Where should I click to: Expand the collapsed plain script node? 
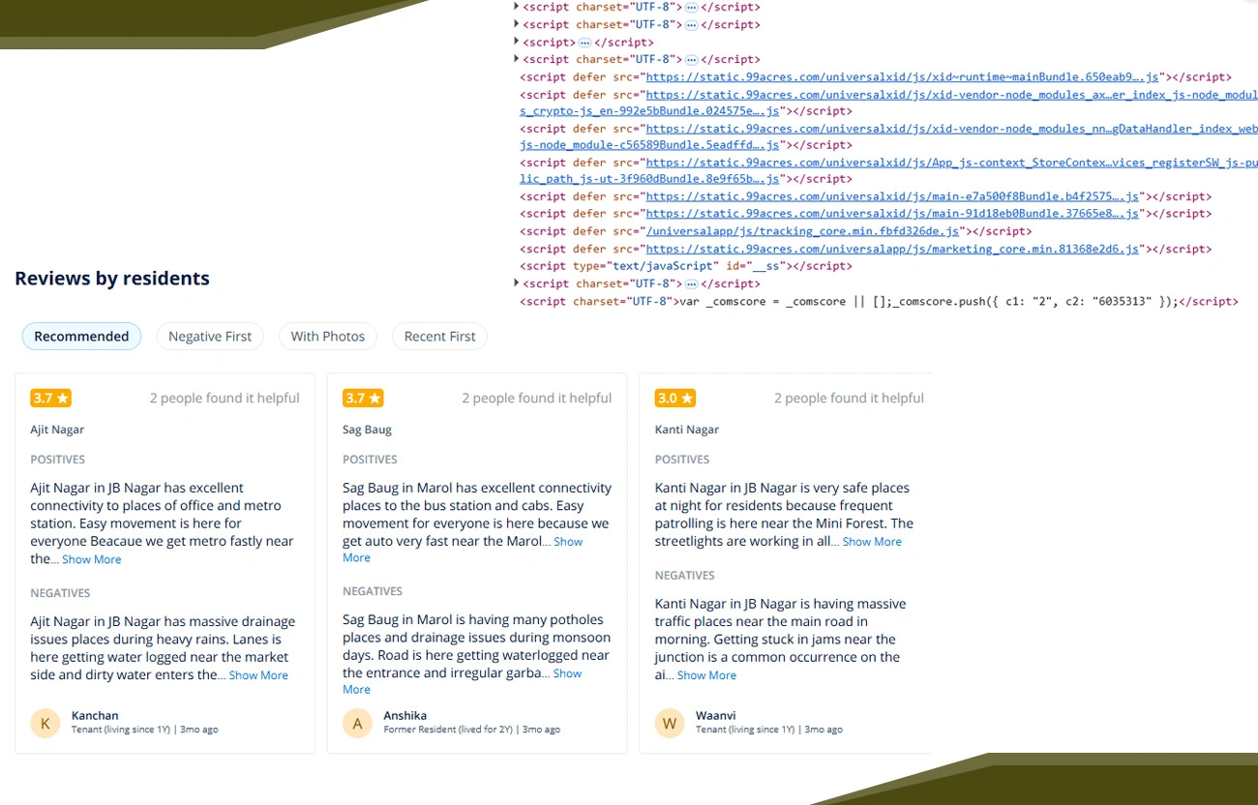click(517, 42)
